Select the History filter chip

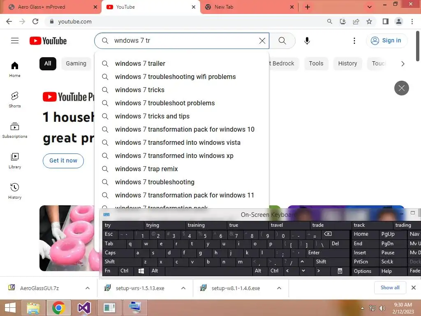click(x=347, y=64)
